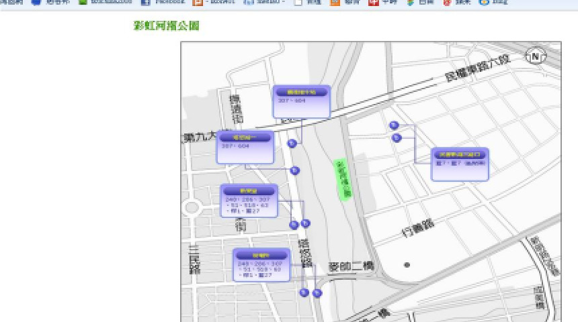The width and height of the screenshot is (578, 322).
Task: Select the lower bus stop marker east of the river
Action: pos(396,138)
